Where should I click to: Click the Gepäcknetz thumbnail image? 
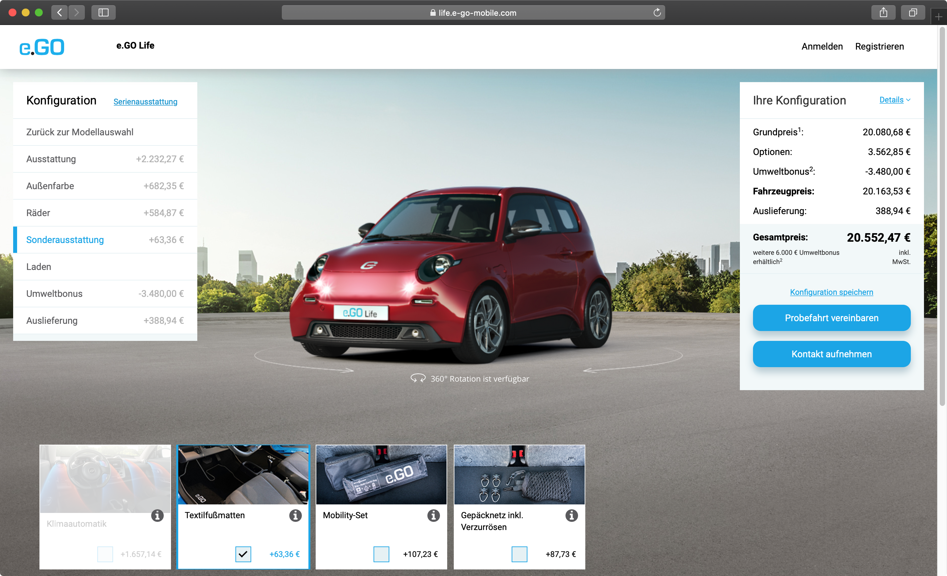[x=519, y=475]
